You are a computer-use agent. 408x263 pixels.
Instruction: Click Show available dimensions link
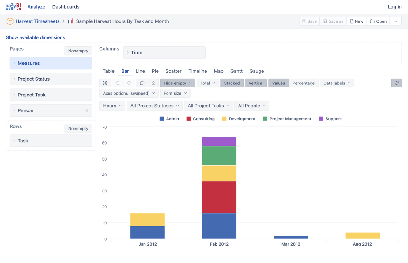pos(35,37)
